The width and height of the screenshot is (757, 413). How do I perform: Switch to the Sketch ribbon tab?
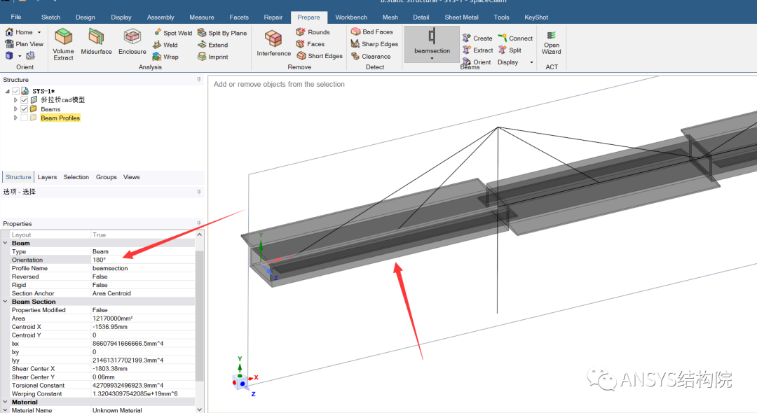click(x=50, y=17)
